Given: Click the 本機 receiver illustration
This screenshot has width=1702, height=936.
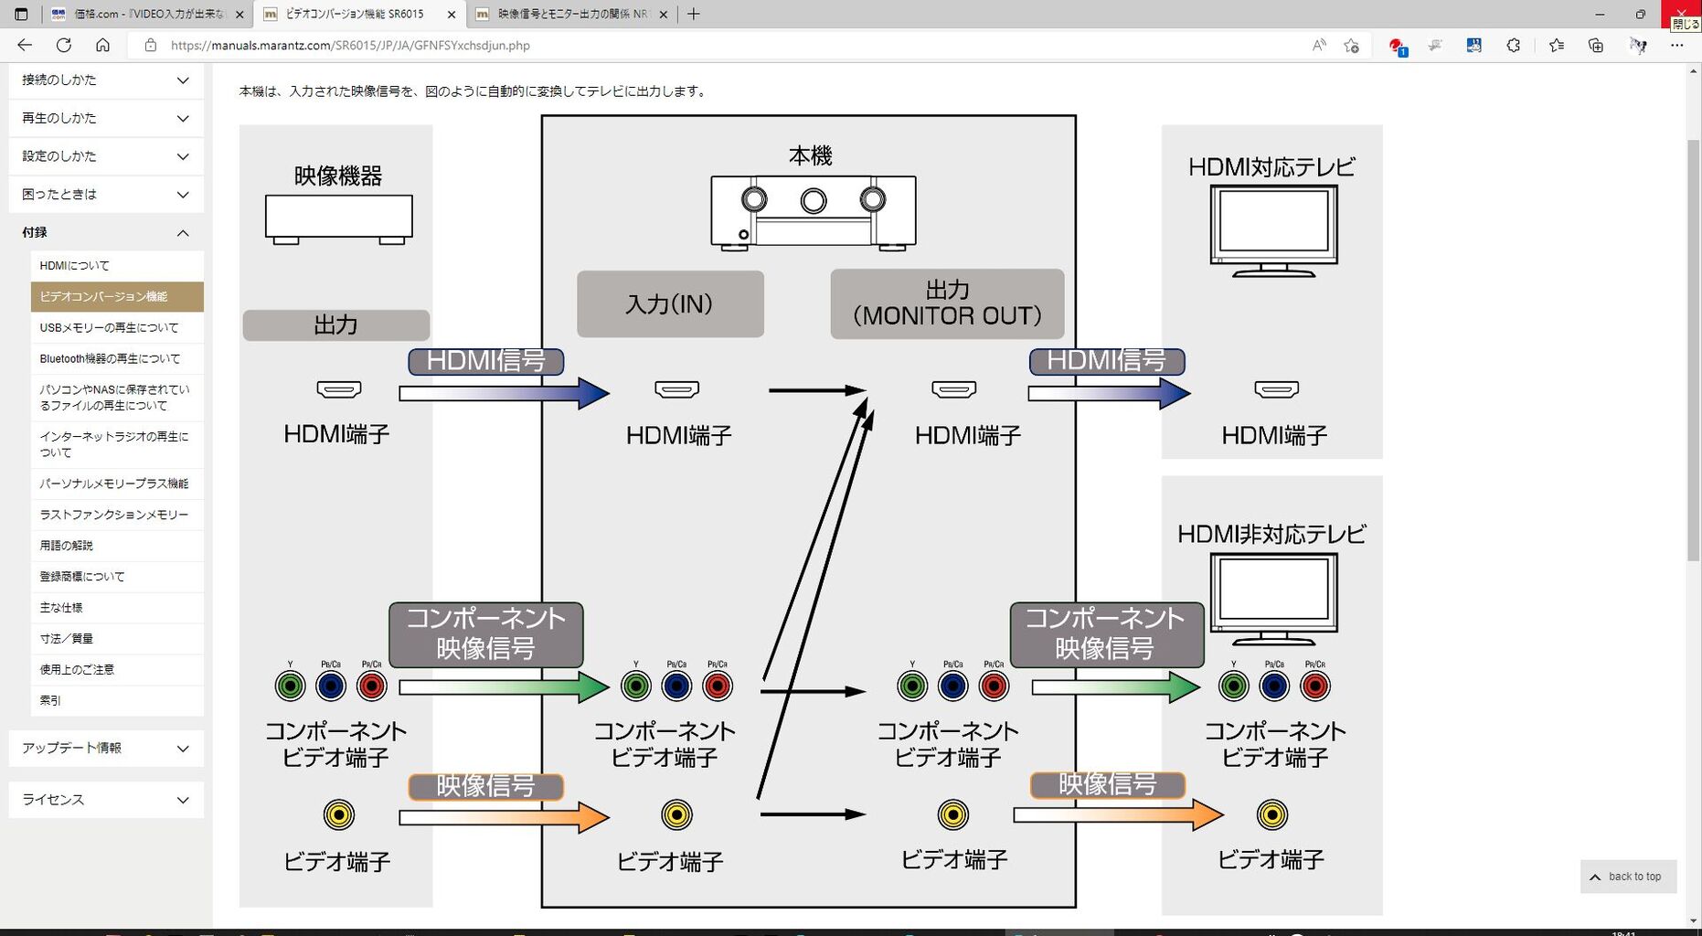Looking at the screenshot, I should [814, 212].
